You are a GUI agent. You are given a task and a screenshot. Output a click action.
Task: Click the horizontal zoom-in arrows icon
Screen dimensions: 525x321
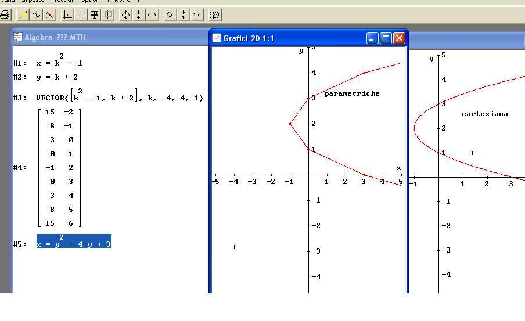point(152,15)
